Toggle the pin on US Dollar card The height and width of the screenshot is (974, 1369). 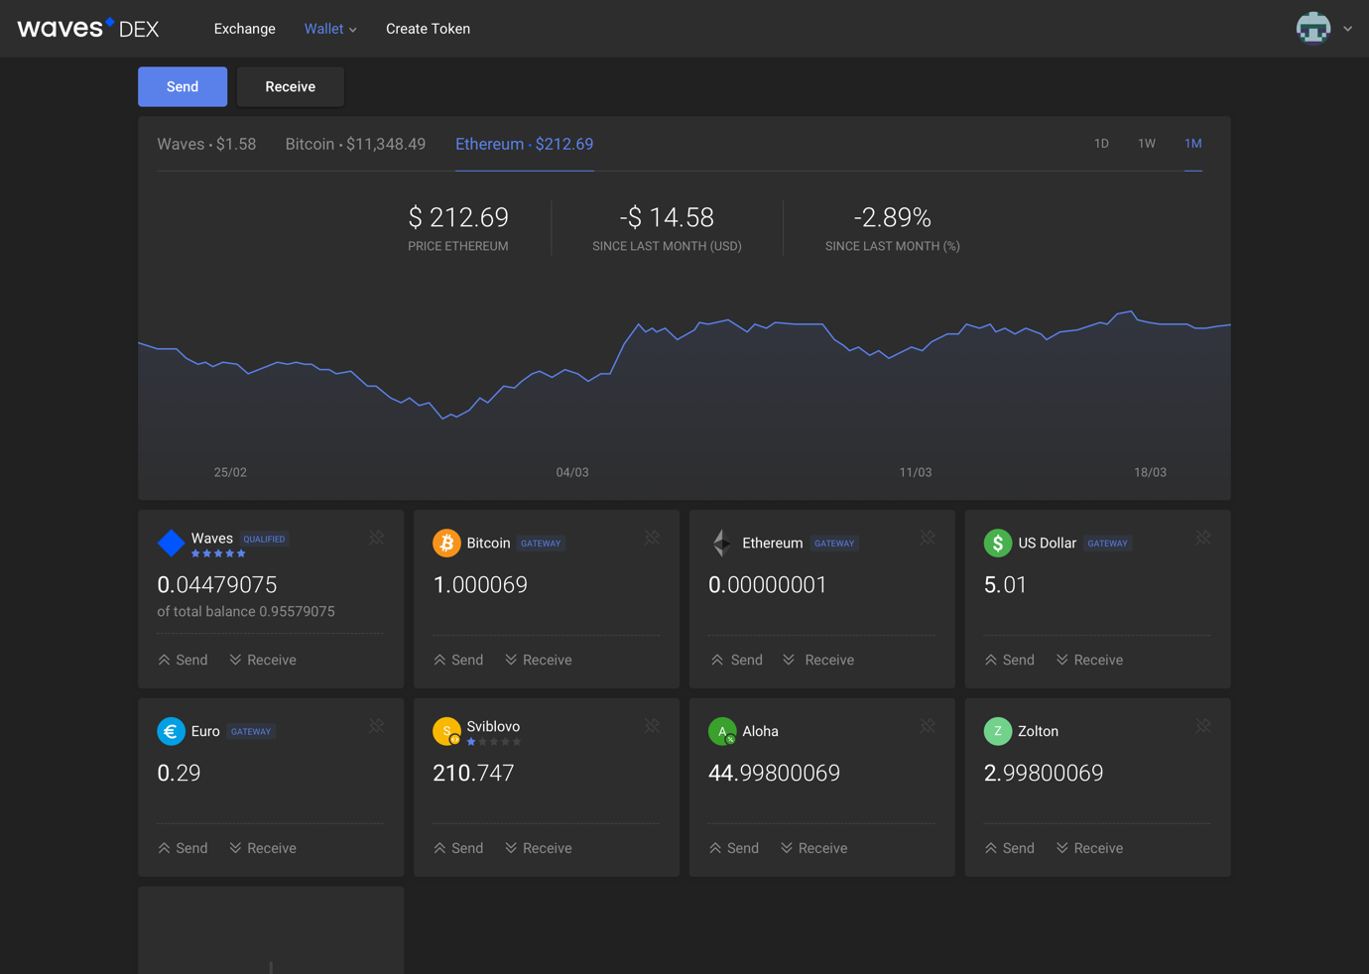[1203, 538]
